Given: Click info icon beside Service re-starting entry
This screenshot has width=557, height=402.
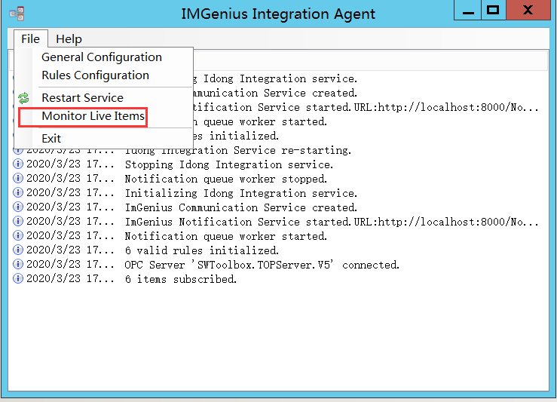Looking at the screenshot, I should click(18, 150).
